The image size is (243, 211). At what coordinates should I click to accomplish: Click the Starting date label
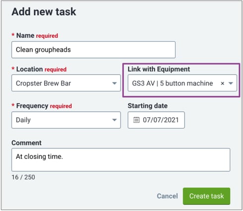pos(148,106)
